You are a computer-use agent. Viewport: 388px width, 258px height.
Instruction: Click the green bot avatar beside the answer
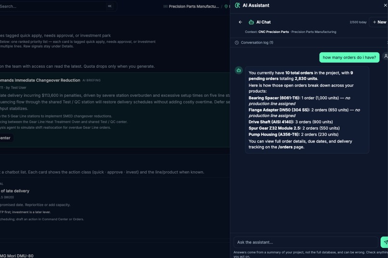click(239, 70)
